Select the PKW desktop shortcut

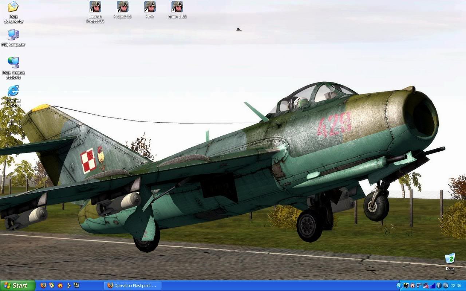[x=150, y=10]
